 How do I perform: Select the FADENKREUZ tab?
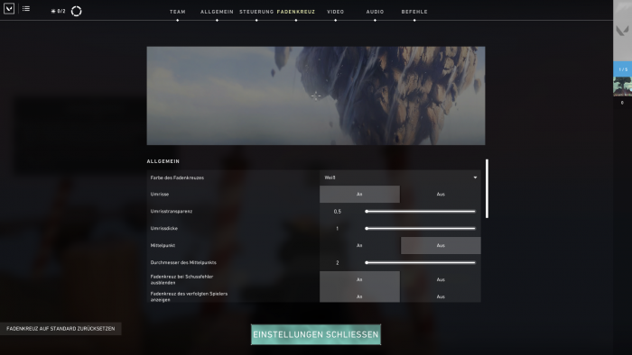[x=296, y=12]
